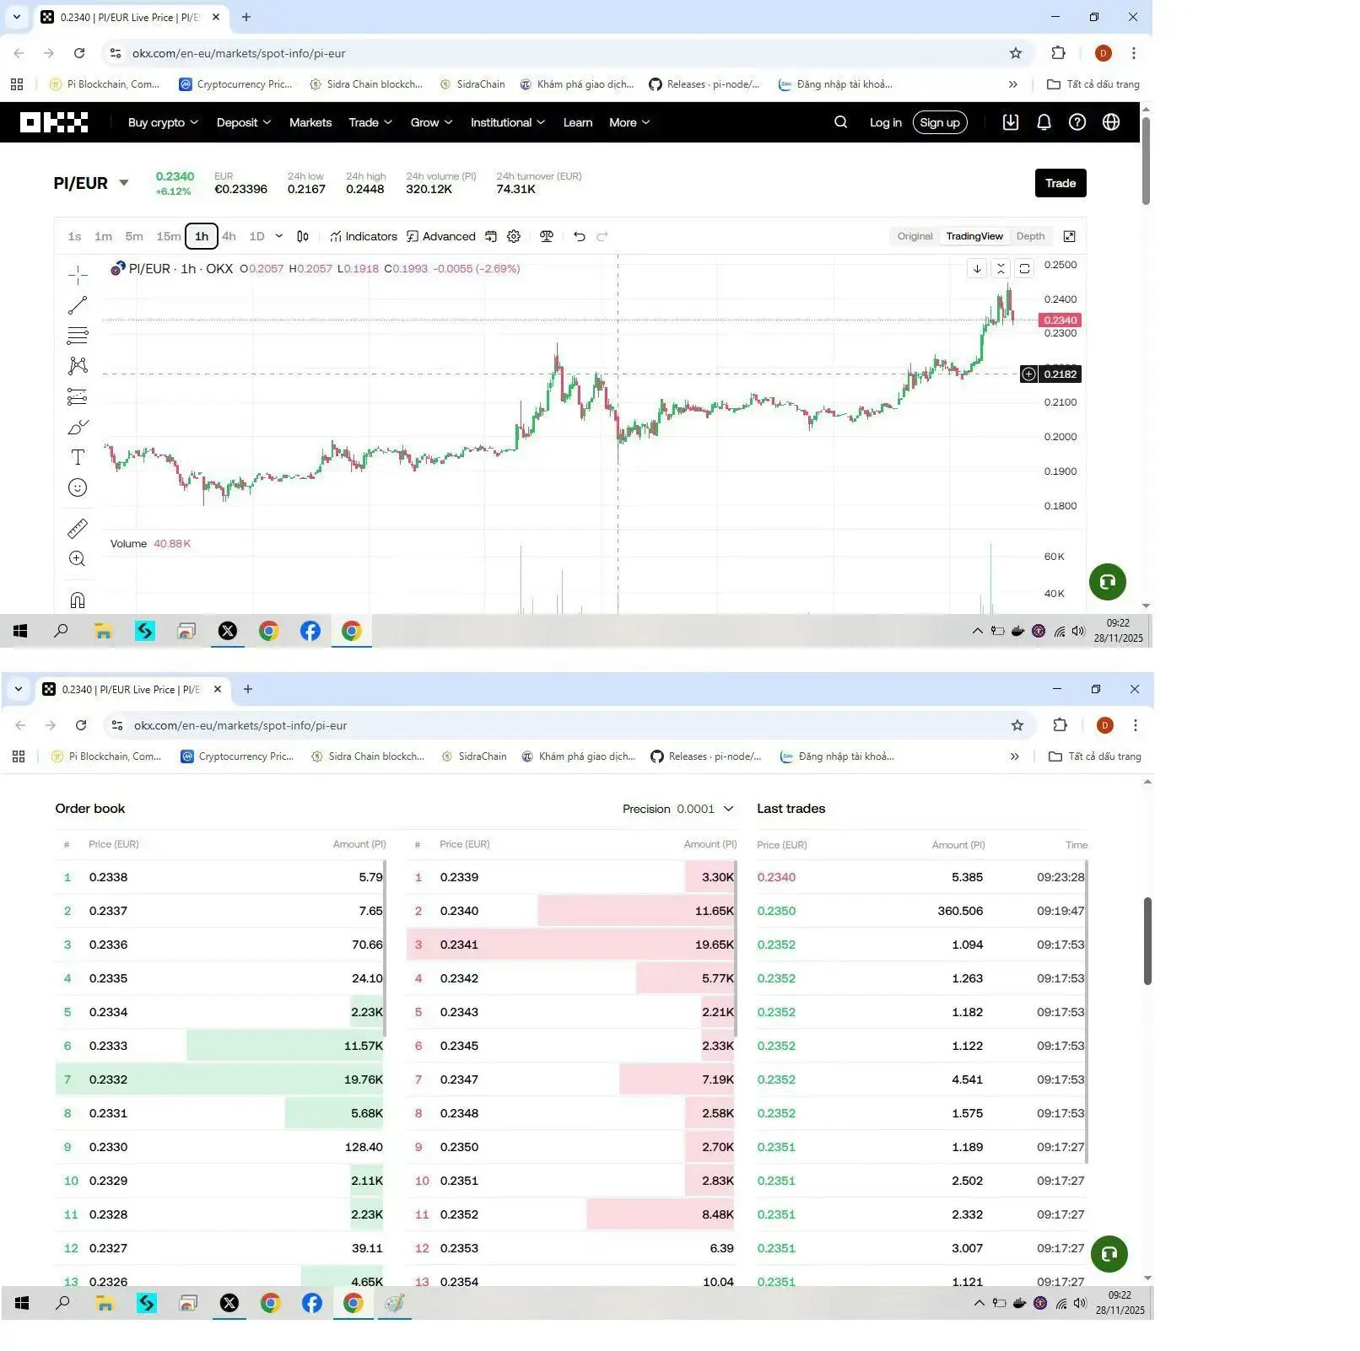Expand the Trade nav menu
Image resolution: width=1360 pixels, height=1351 pixels.
coord(370,123)
